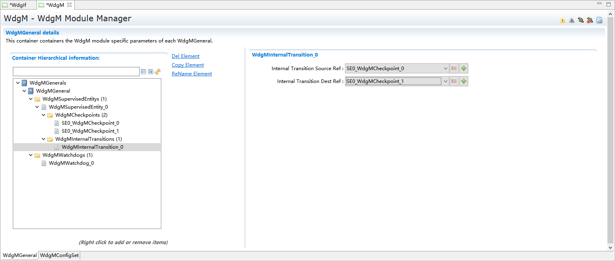Collapse the WdgMSupervisedEntitys folder
Image resolution: width=615 pixels, height=261 pixels.
31,99
